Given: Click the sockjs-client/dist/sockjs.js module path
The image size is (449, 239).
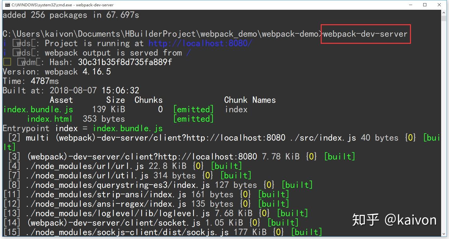Looking at the screenshot, I should click(x=127, y=232).
